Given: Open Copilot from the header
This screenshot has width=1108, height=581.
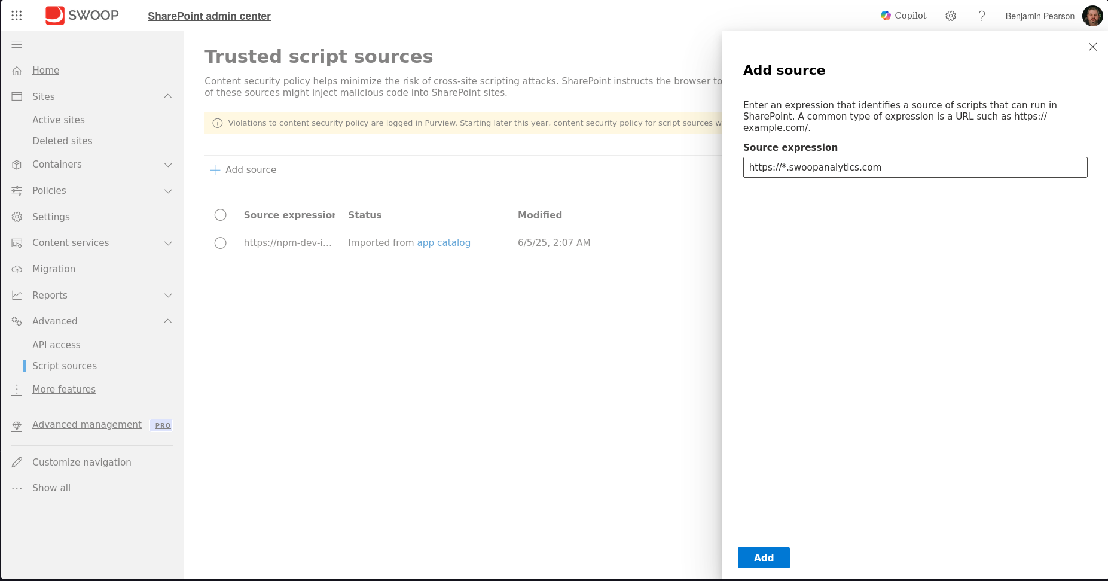Looking at the screenshot, I should (904, 16).
